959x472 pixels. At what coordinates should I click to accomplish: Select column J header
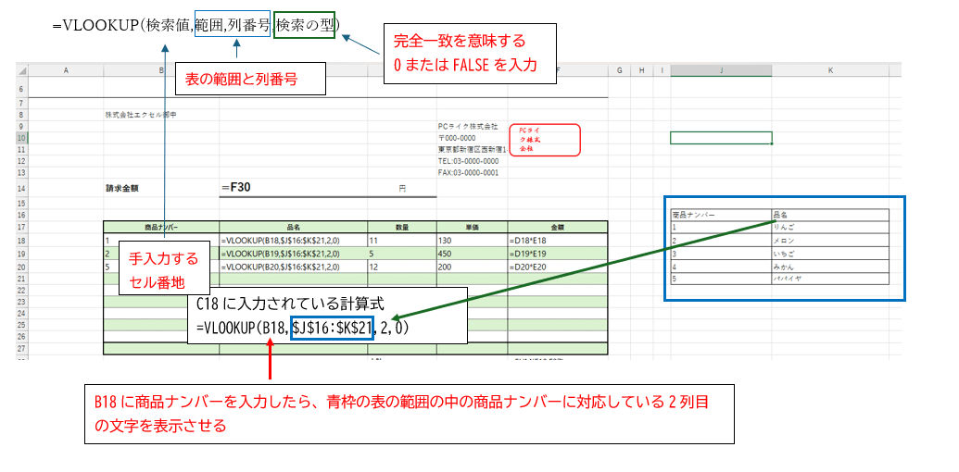point(721,71)
